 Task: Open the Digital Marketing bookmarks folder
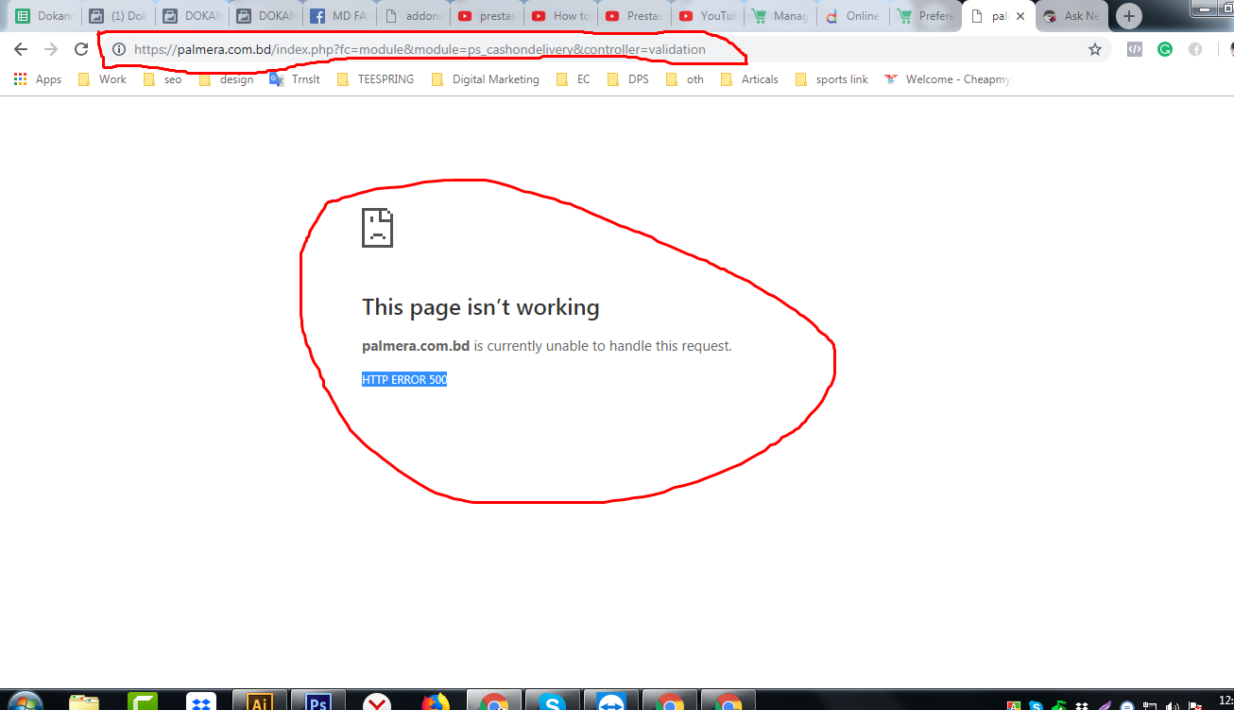[x=485, y=79]
